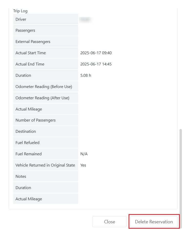Select the 2025-06-17 14:45 end time value
The image size is (188, 231).
[x=96, y=64]
